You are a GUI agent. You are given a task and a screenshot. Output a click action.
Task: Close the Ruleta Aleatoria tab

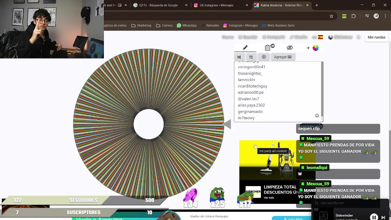pos(307,5)
